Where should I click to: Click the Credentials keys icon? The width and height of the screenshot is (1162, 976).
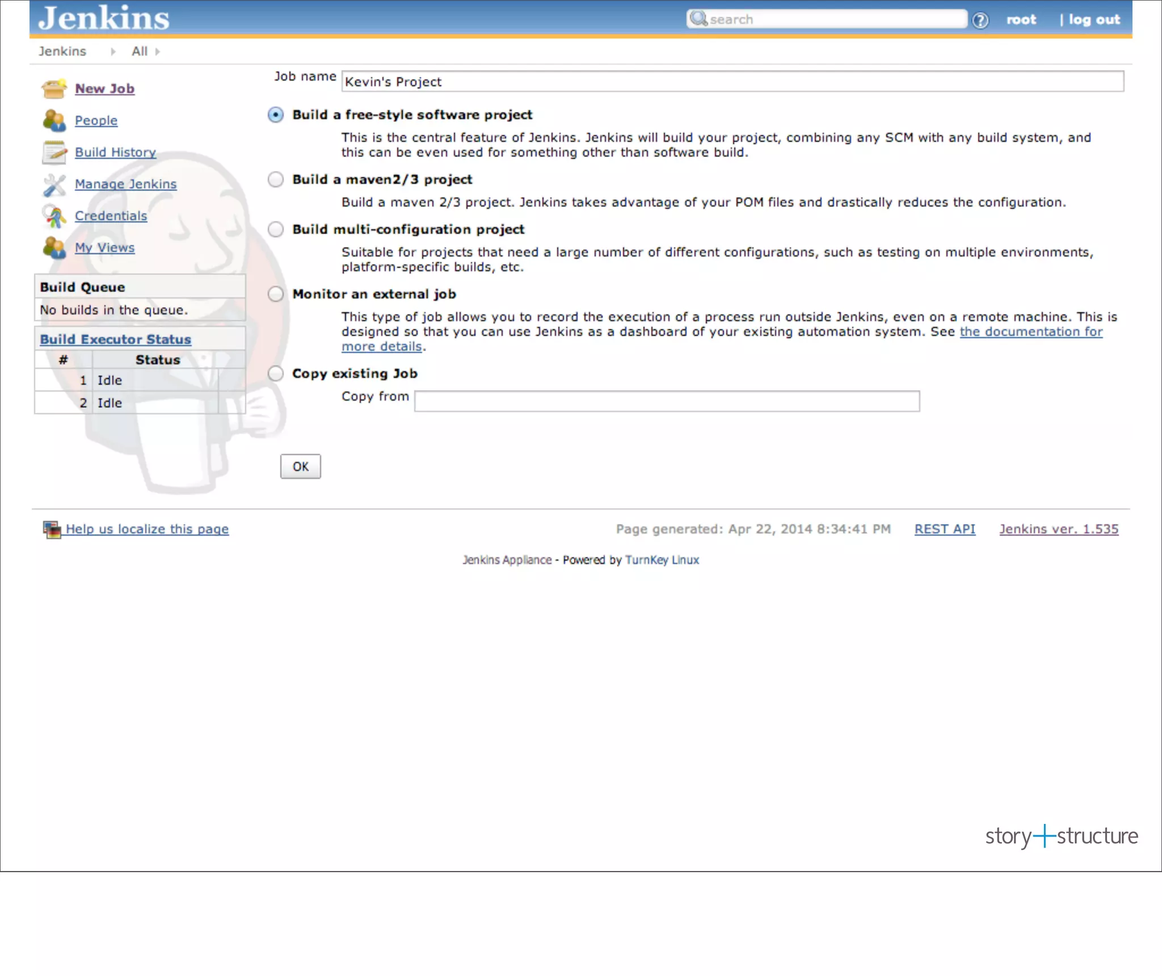point(54,216)
